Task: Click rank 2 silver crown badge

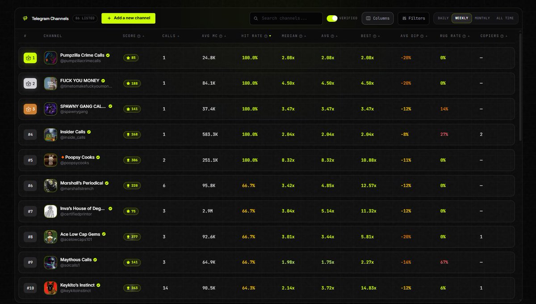Action: [30, 83]
